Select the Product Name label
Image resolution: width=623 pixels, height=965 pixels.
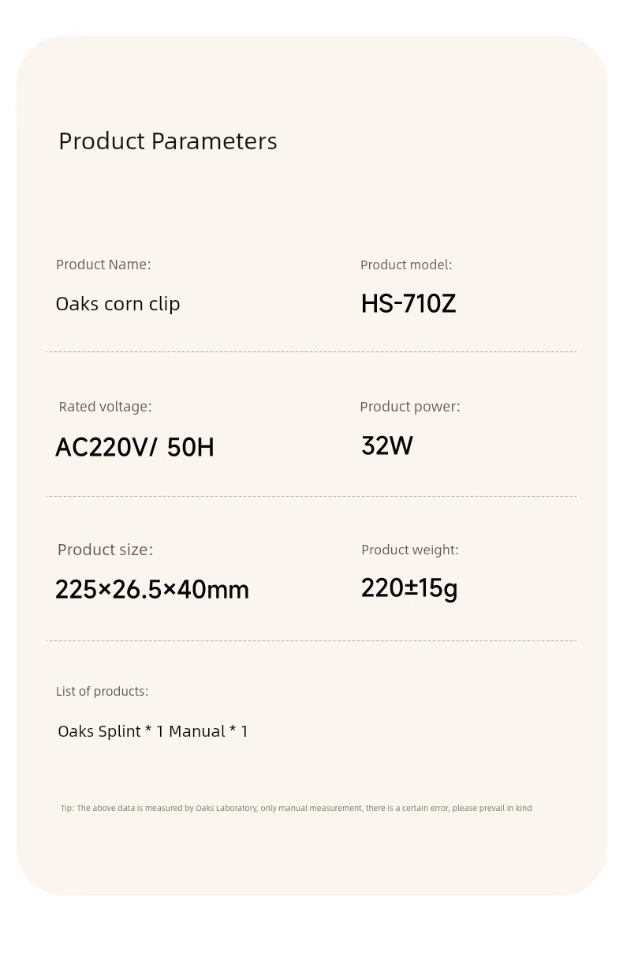[103, 265]
